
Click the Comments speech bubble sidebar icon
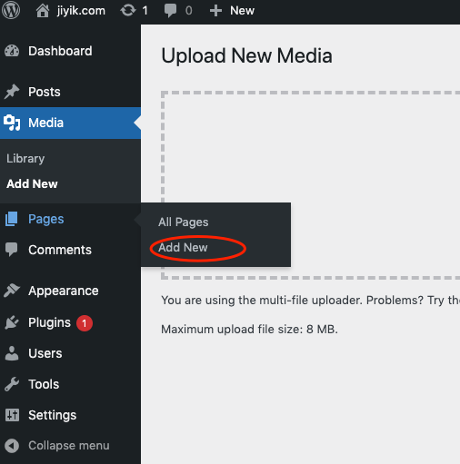12,250
